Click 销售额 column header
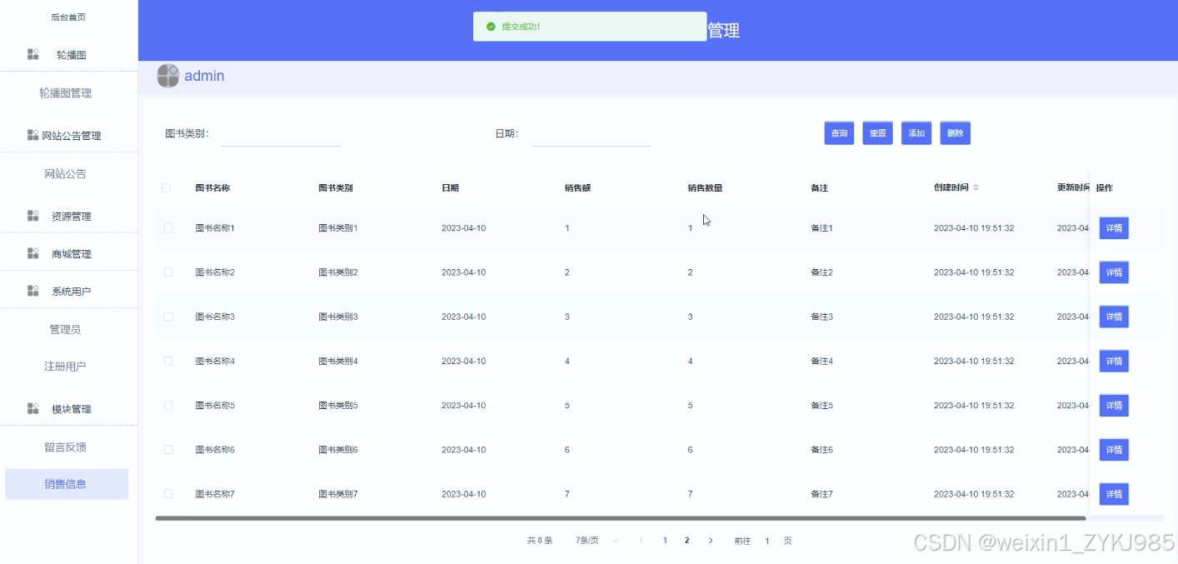 [577, 187]
